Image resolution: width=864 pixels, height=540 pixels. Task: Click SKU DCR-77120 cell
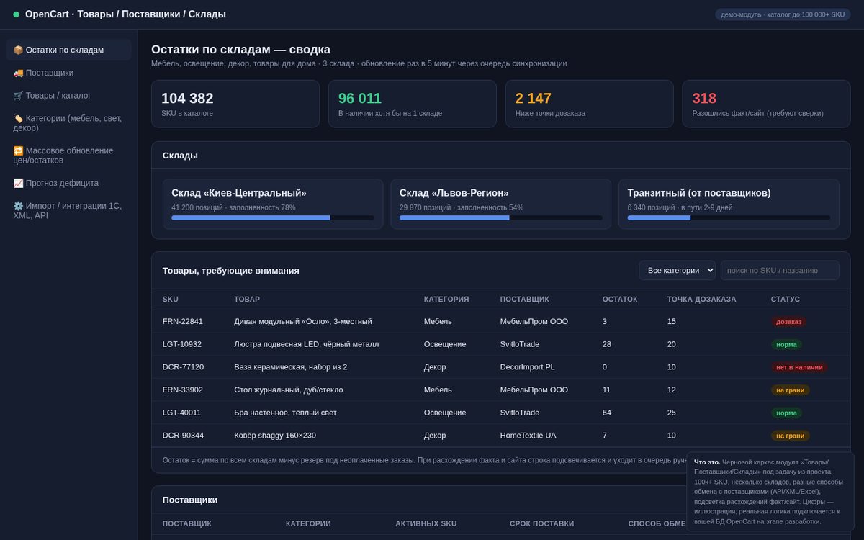click(183, 366)
